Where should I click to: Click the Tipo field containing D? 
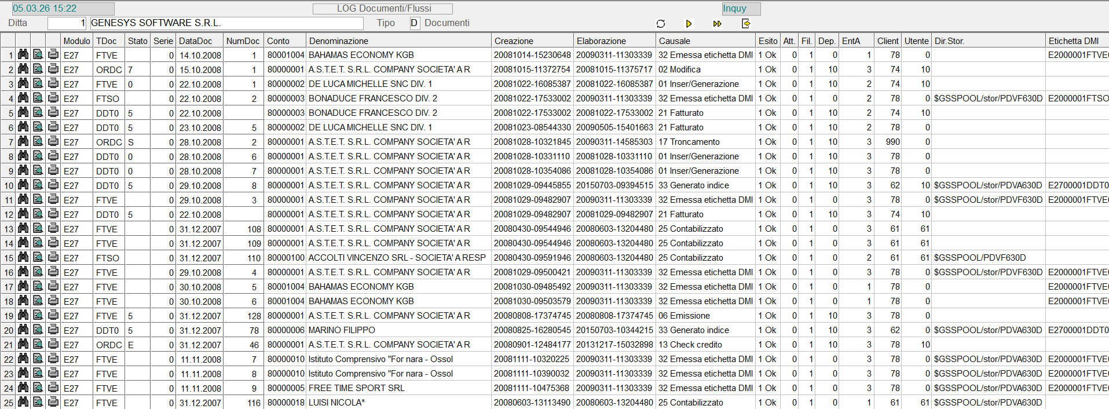(x=414, y=23)
